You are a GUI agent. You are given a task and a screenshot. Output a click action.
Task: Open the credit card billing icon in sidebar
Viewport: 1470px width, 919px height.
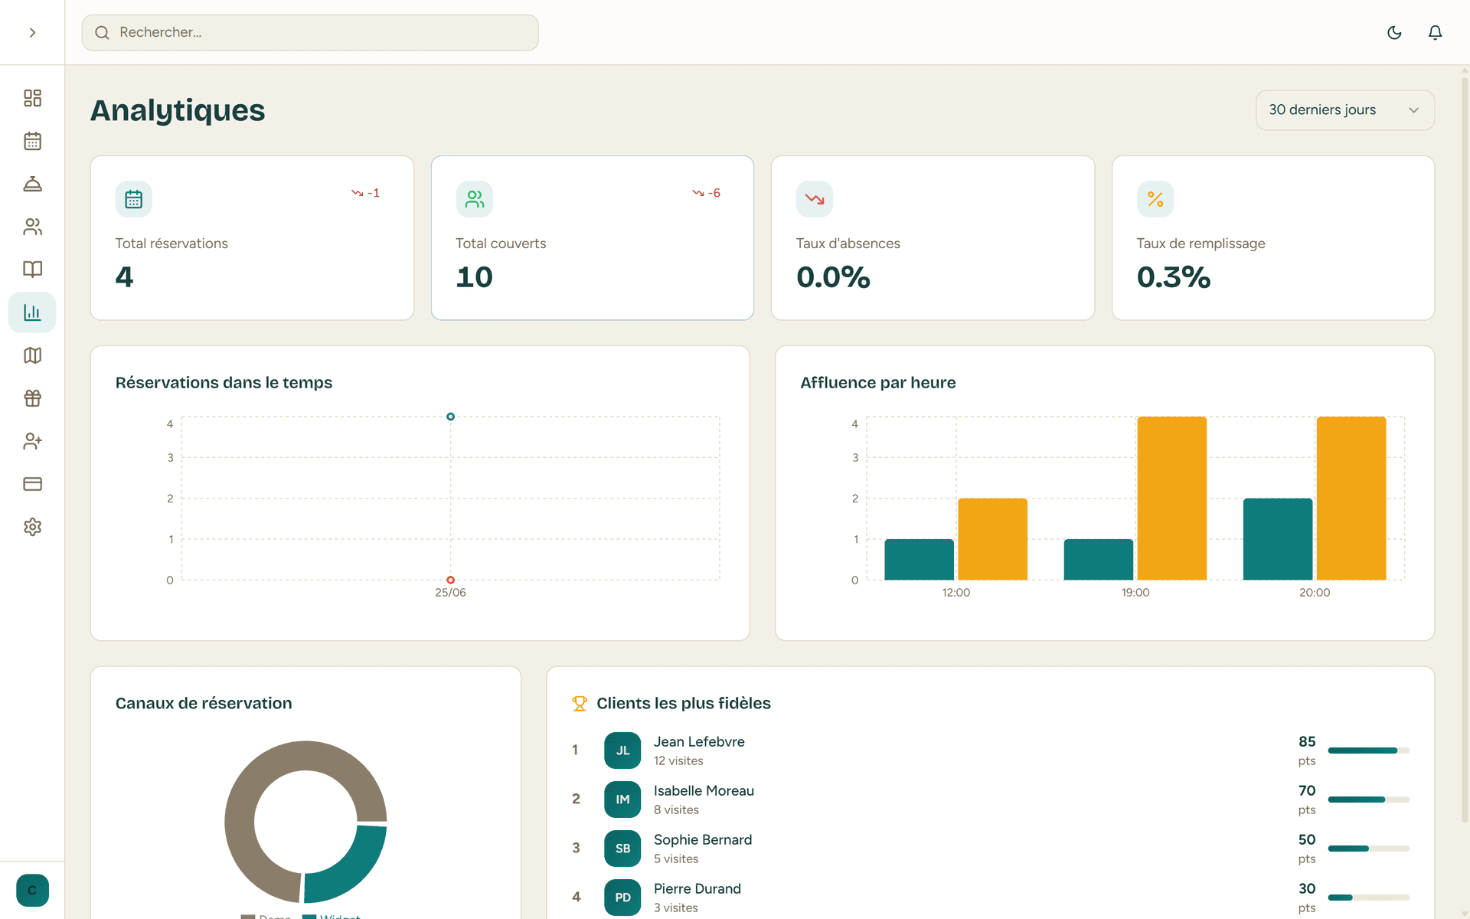click(x=32, y=484)
